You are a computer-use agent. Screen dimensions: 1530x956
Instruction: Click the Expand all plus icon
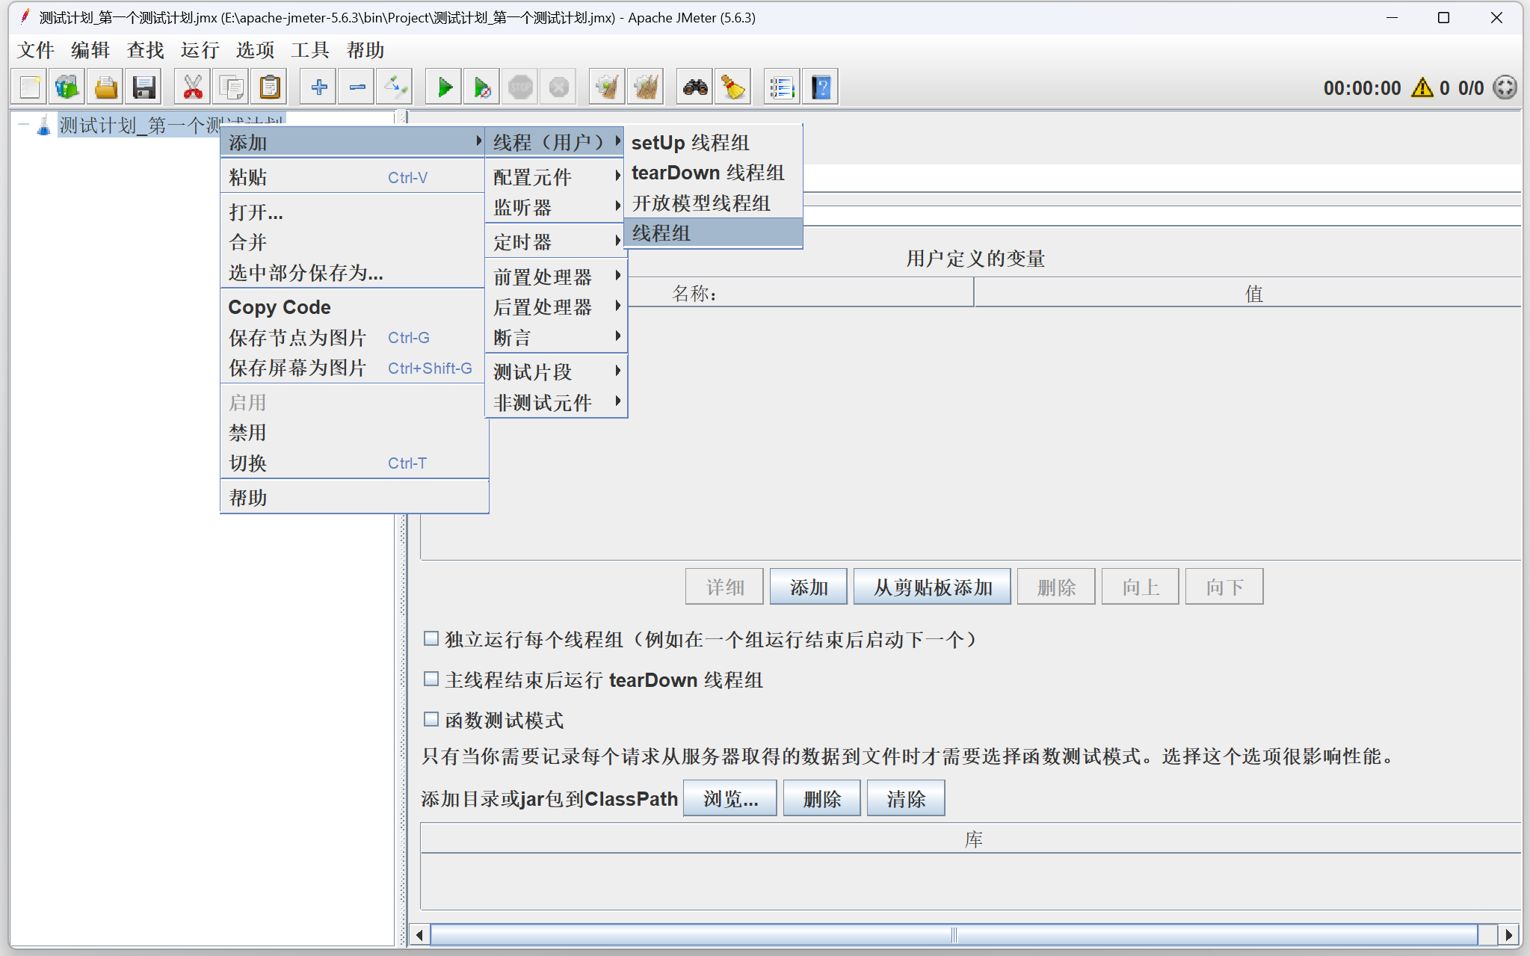(x=319, y=87)
